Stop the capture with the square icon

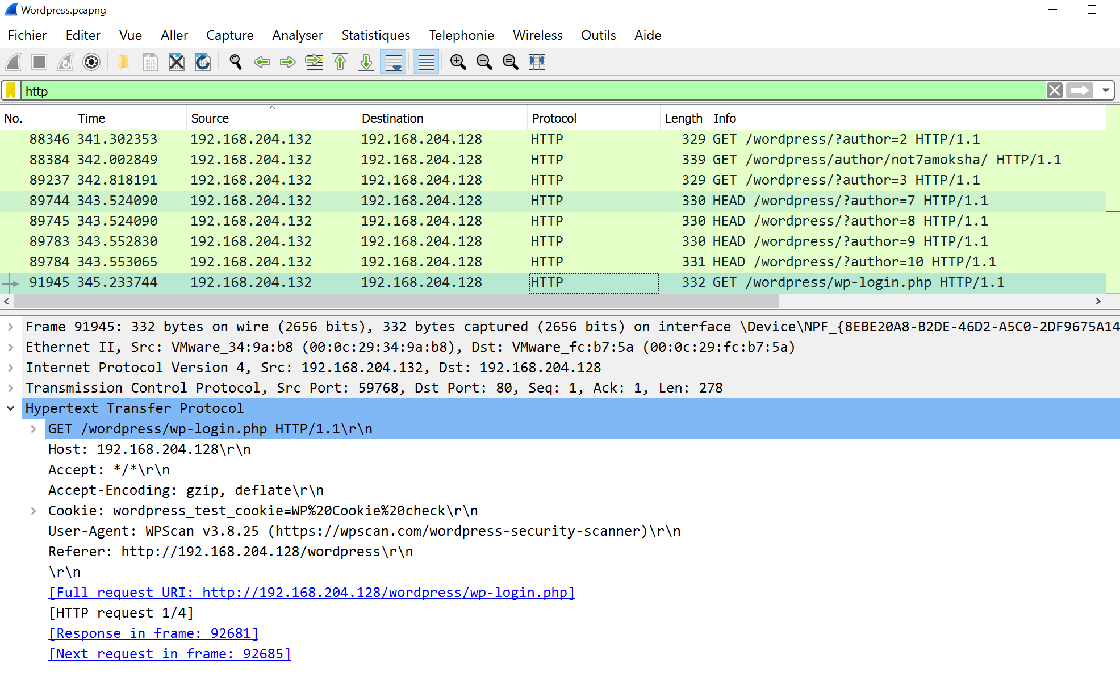pyautogui.click(x=39, y=62)
